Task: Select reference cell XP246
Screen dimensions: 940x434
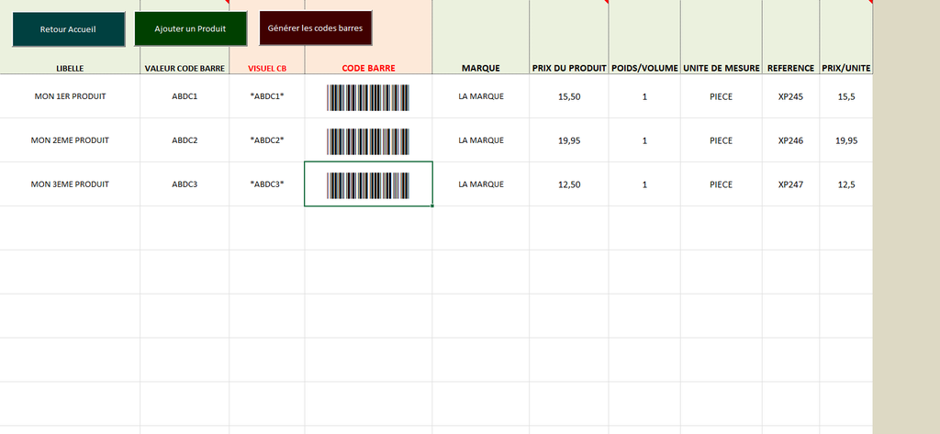Action: 790,140
